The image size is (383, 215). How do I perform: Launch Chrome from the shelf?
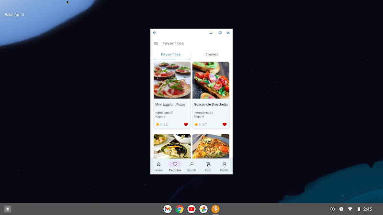(x=180, y=209)
